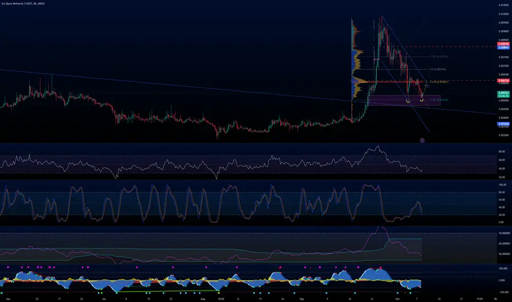Select the 0.5 Fibonacci level label
The width and height of the screenshot is (512, 302).
(438, 69)
